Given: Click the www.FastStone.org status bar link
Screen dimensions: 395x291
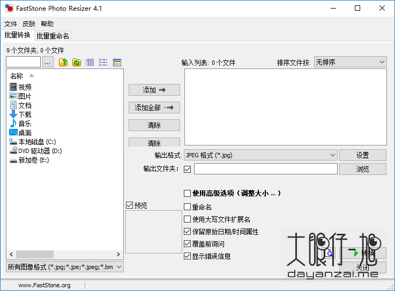Looking at the screenshot, I should point(44,285).
